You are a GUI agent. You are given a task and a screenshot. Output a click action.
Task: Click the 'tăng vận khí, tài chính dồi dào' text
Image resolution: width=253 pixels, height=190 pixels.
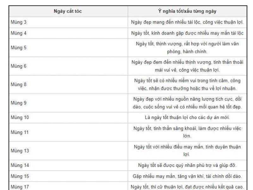[210, 176]
